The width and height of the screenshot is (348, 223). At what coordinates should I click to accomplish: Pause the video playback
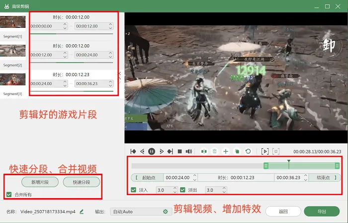[152, 151]
